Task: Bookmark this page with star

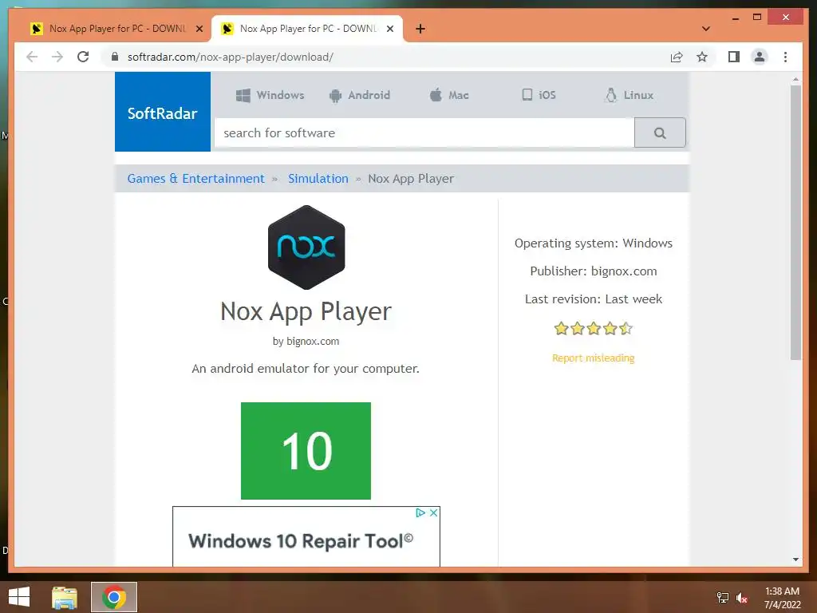Action: coord(702,57)
